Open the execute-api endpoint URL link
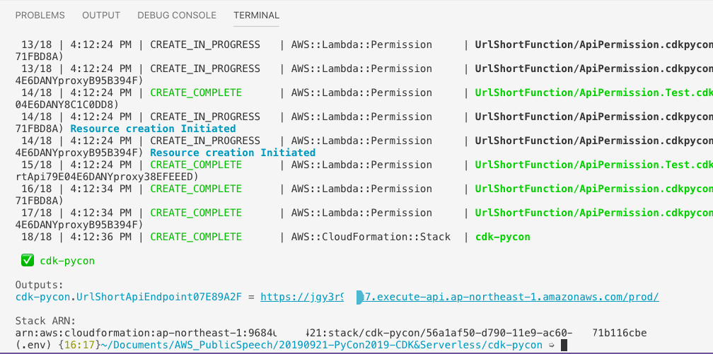The width and height of the screenshot is (713, 354). [460, 297]
